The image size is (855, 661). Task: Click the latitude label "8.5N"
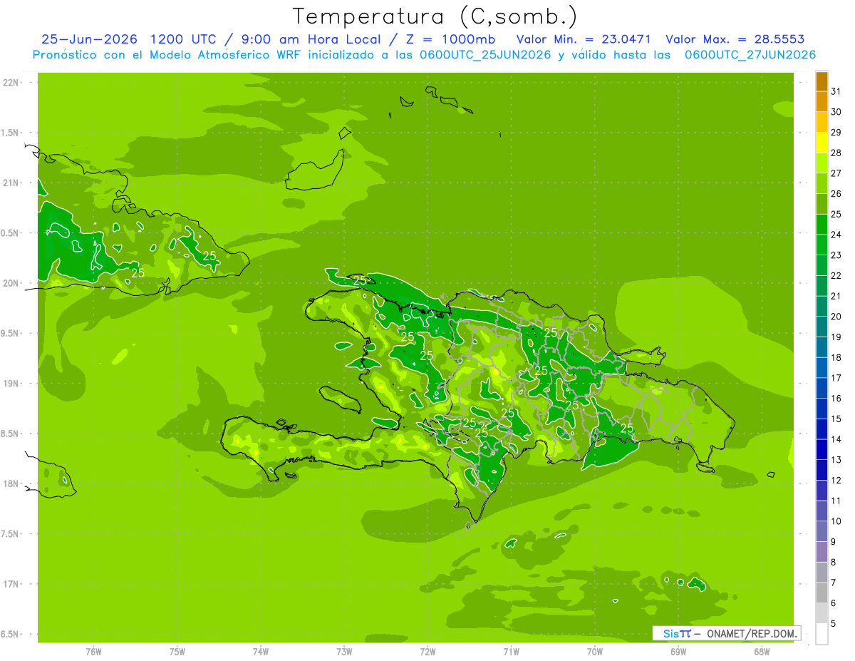click(11, 434)
